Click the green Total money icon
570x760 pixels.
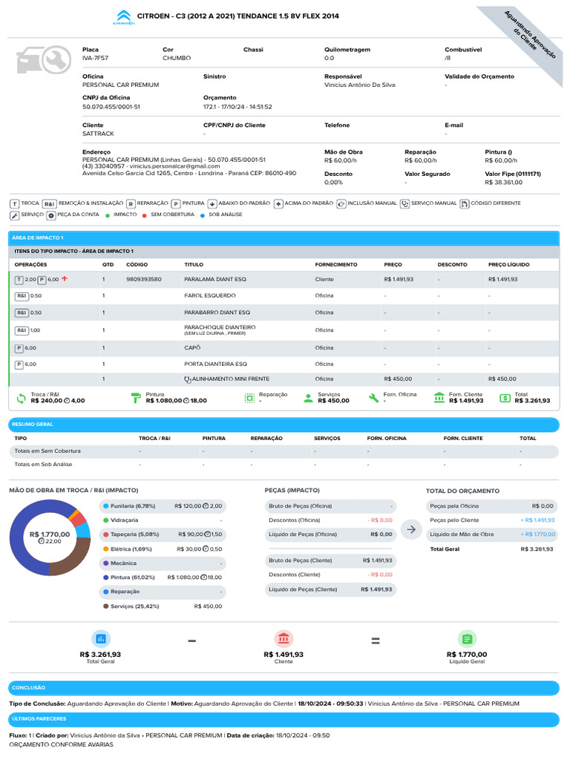tap(505, 398)
